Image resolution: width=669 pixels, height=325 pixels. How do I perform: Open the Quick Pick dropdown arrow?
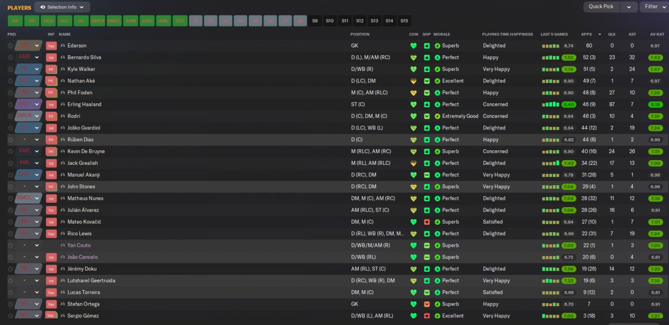point(629,7)
